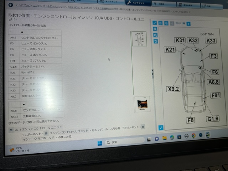Select the バッテリー (12 V) row

pyautogui.click(x=35, y=67)
